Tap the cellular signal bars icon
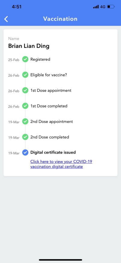This screenshot has width=121, height=263. [96, 7]
